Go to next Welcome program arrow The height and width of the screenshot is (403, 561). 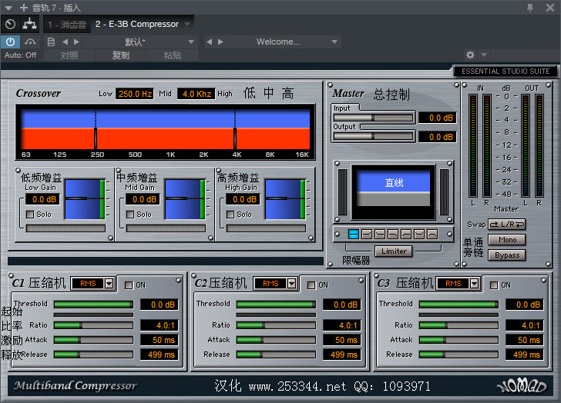click(220, 42)
